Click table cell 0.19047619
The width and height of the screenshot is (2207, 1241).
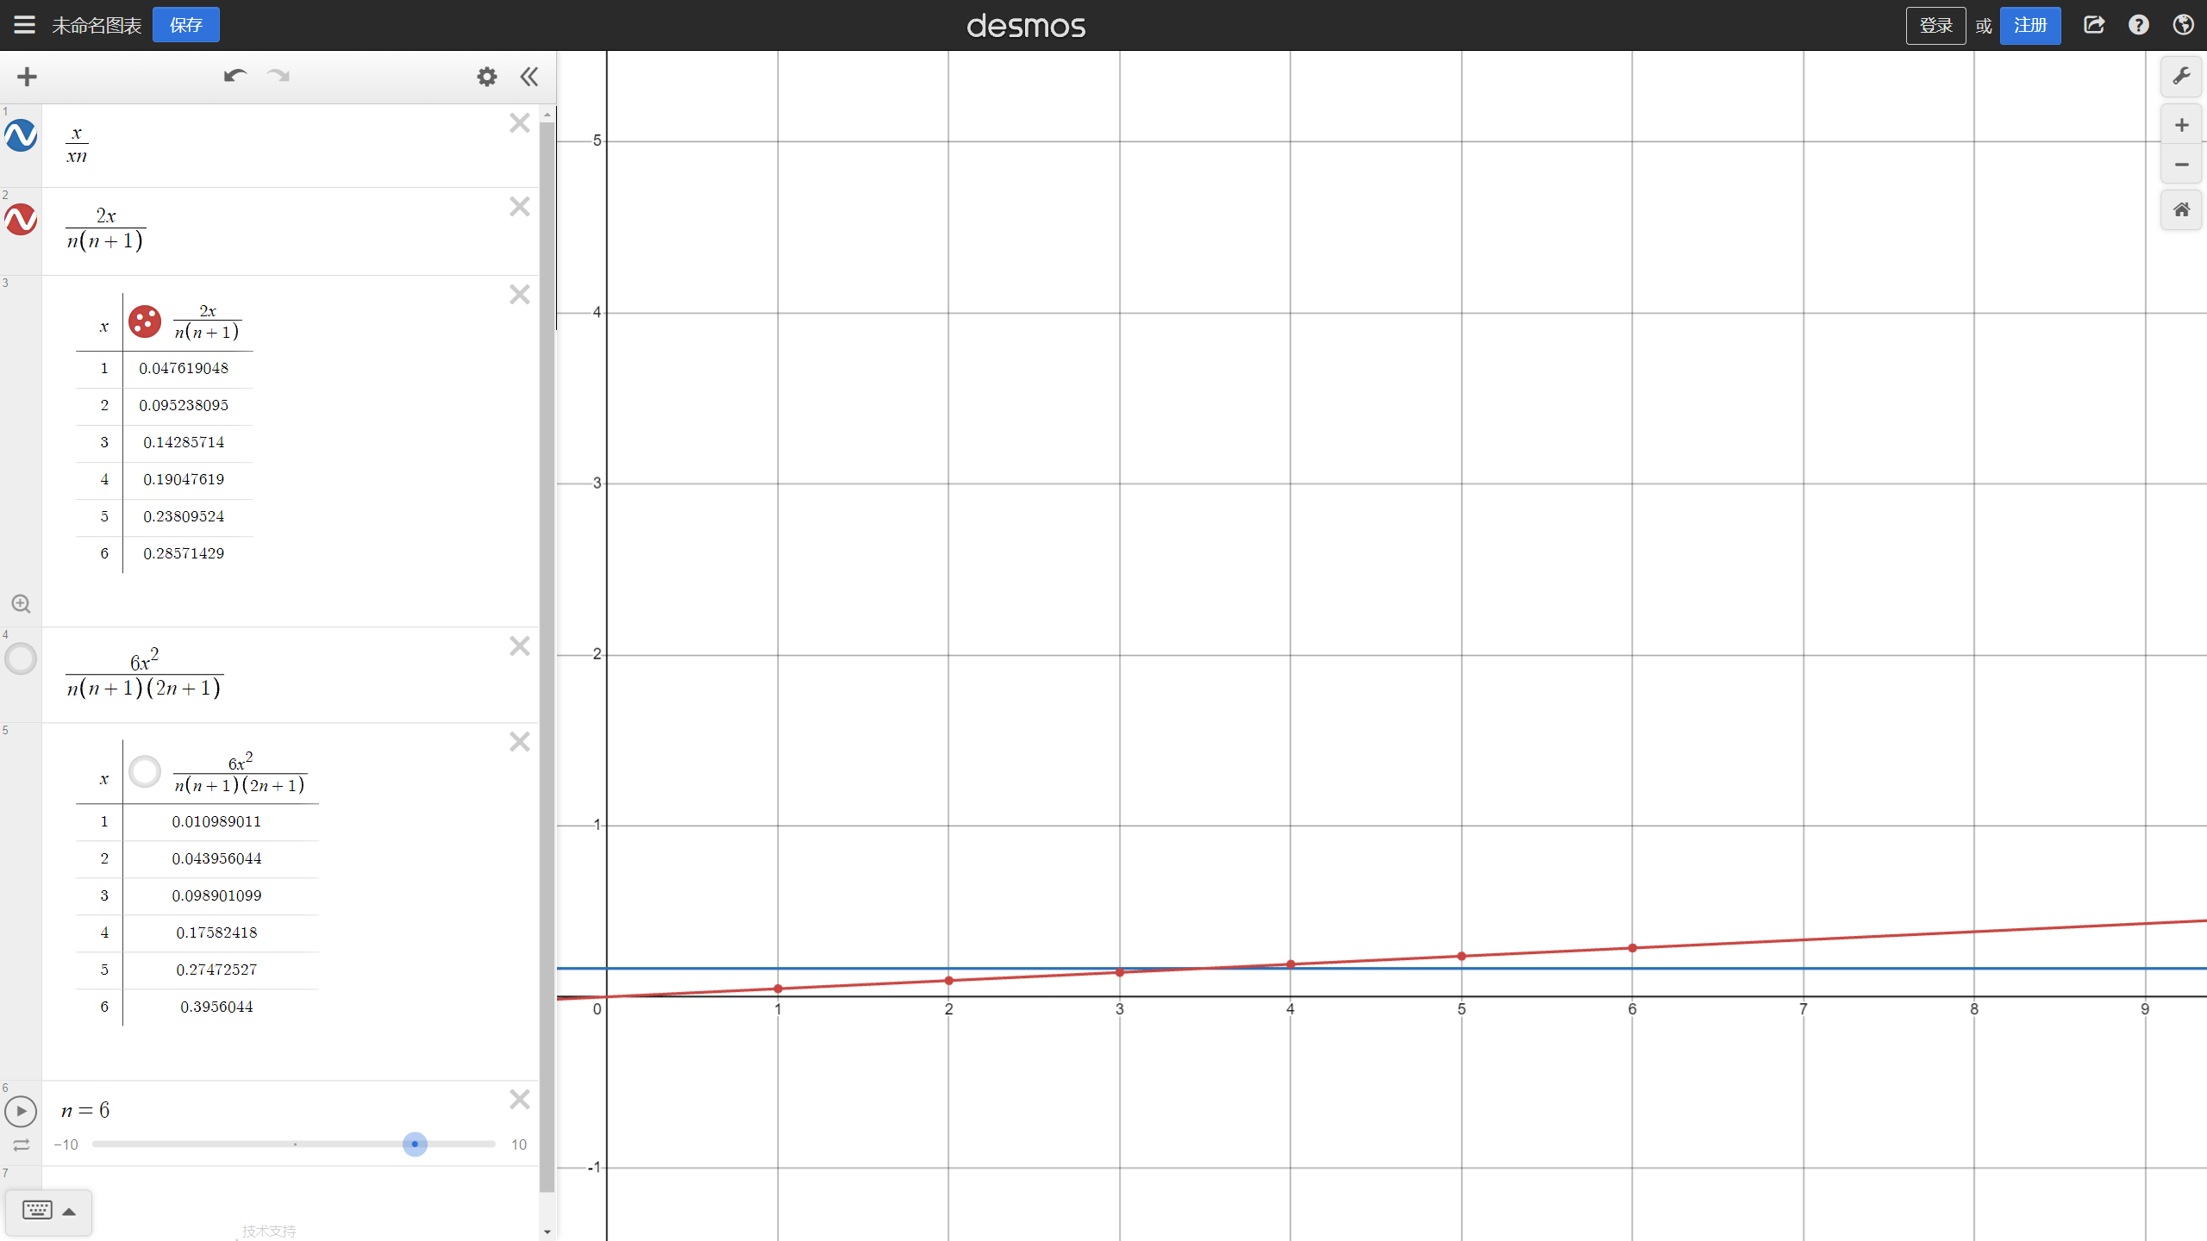tap(184, 479)
